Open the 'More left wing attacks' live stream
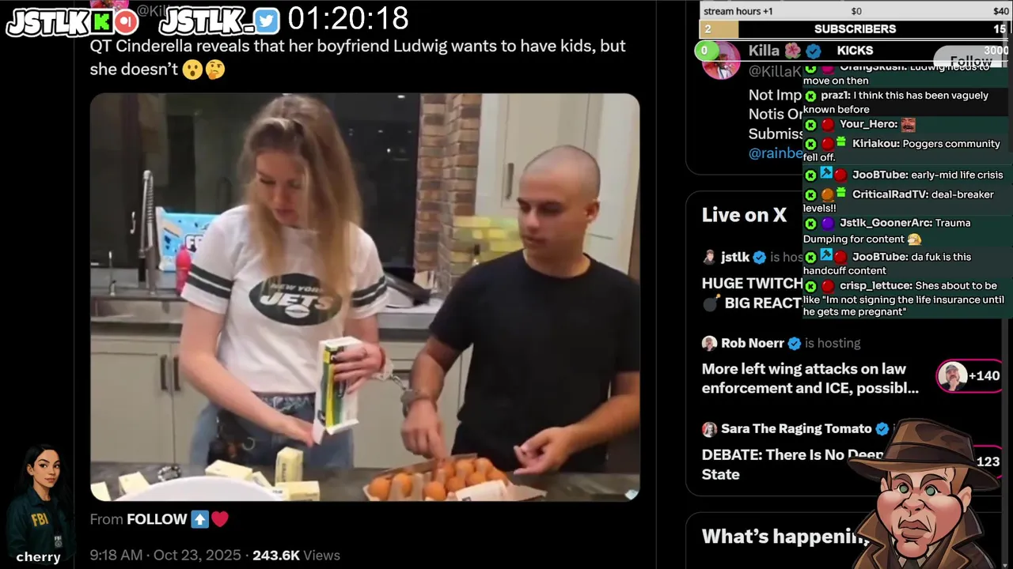The height and width of the screenshot is (569, 1013). pos(810,379)
